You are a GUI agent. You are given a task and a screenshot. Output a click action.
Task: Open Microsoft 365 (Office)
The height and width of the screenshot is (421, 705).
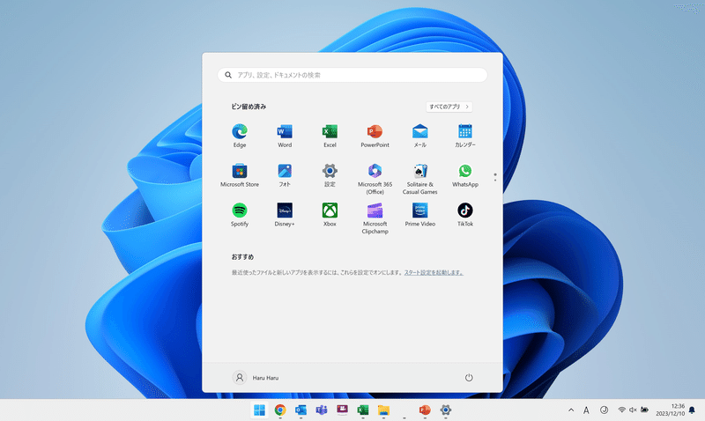click(375, 179)
